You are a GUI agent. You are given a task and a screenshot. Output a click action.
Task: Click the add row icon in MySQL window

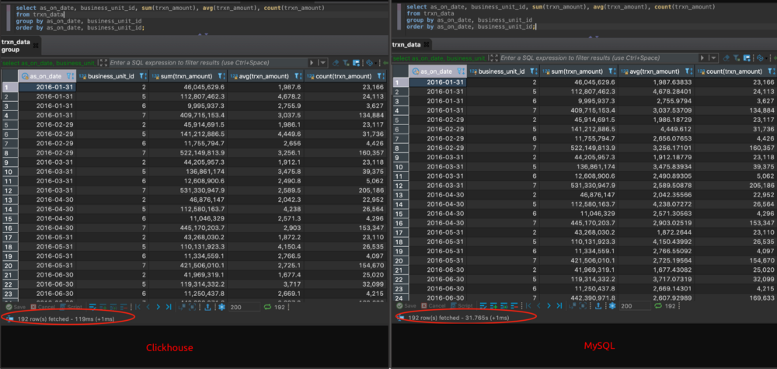(493, 305)
